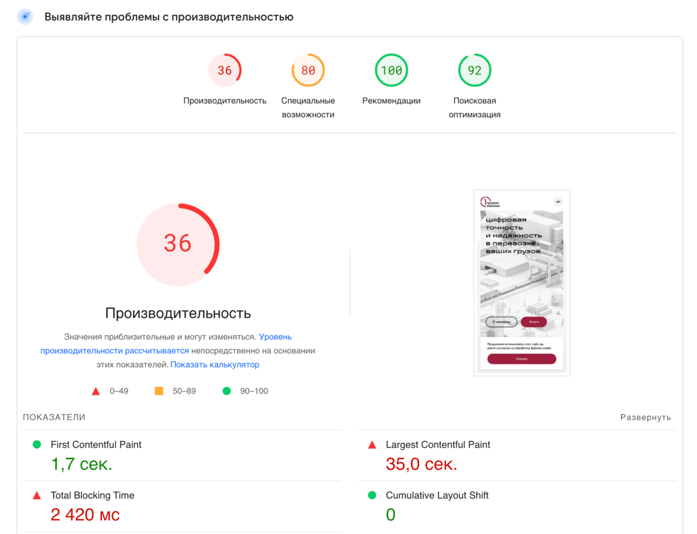Click the 50–89 legend range text
The image size is (697, 534).
(x=184, y=391)
